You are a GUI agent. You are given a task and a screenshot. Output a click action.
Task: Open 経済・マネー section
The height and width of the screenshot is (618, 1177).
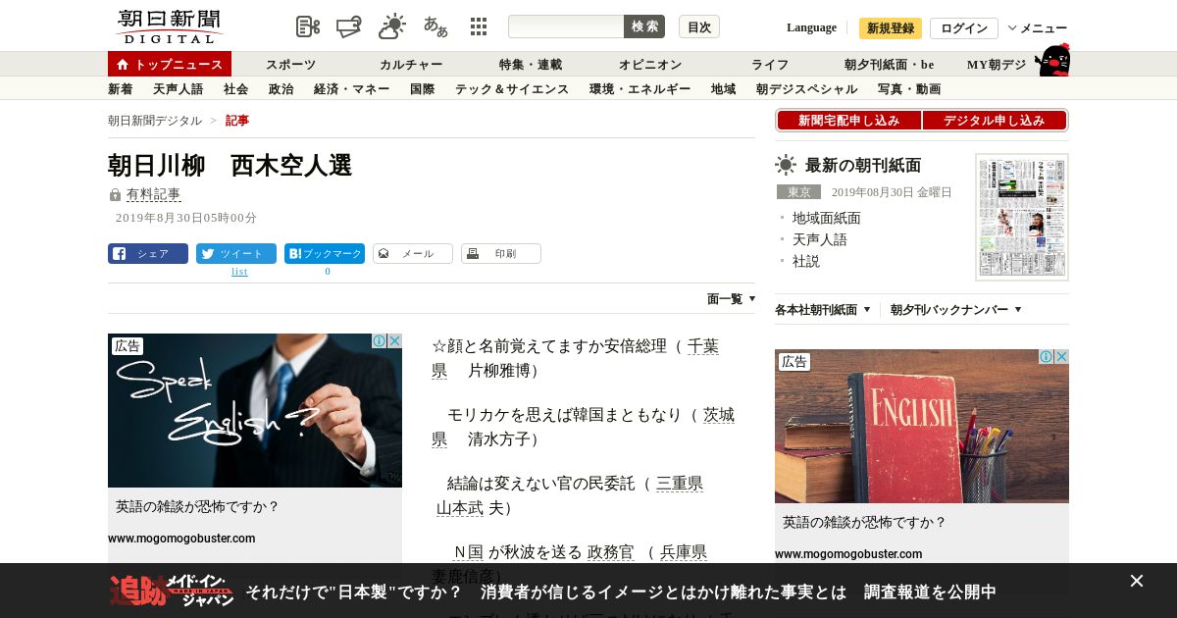click(x=352, y=89)
